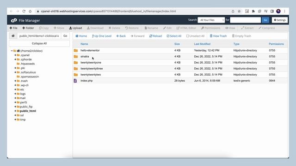Expand the .cphorde tree folder

[15, 59]
